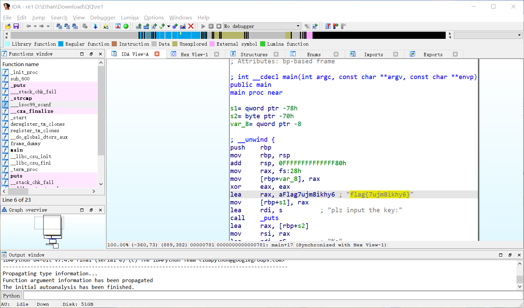Viewport: 524px width, 308px height.
Task: Select _start in the functions list
Action: point(50,118)
